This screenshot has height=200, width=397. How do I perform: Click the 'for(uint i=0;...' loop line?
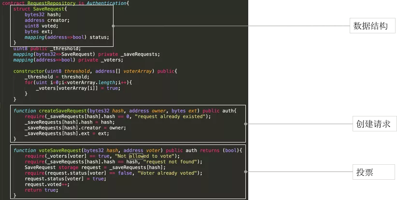(x=78, y=83)
